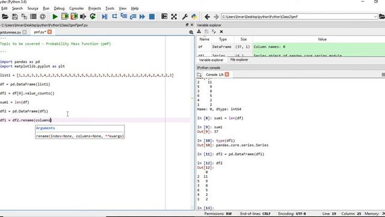Viewport: 385px width, 217px height.
Task: Close the getdummies.py tab
Action: click(x=24, y=32)
